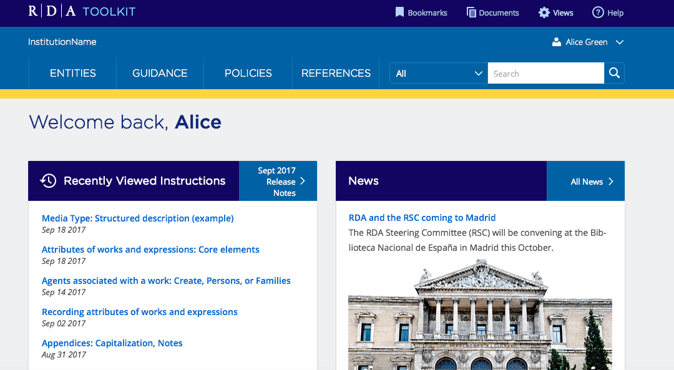Click the Bookmarks icon in the top bar
Image resolution: width=674 pixels, height=370 pixels.
point(399,12)
